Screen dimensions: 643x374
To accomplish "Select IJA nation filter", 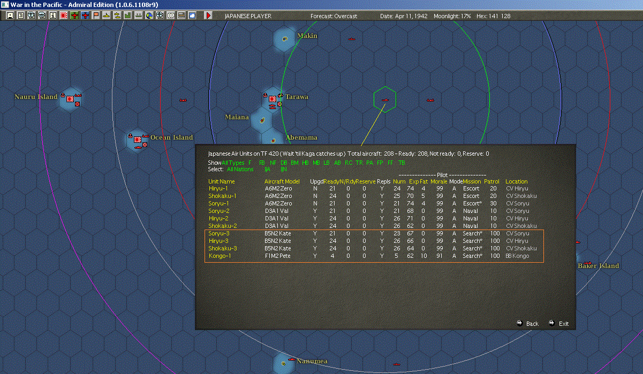I will click(x=267, y=169).
